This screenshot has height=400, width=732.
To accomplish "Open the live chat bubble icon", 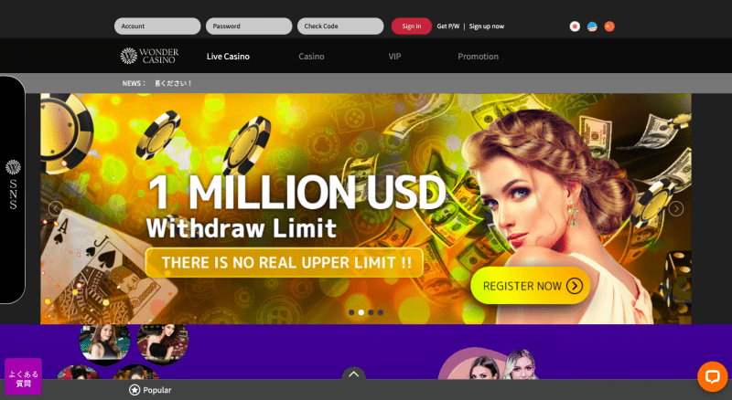I will tap(713, 376).
